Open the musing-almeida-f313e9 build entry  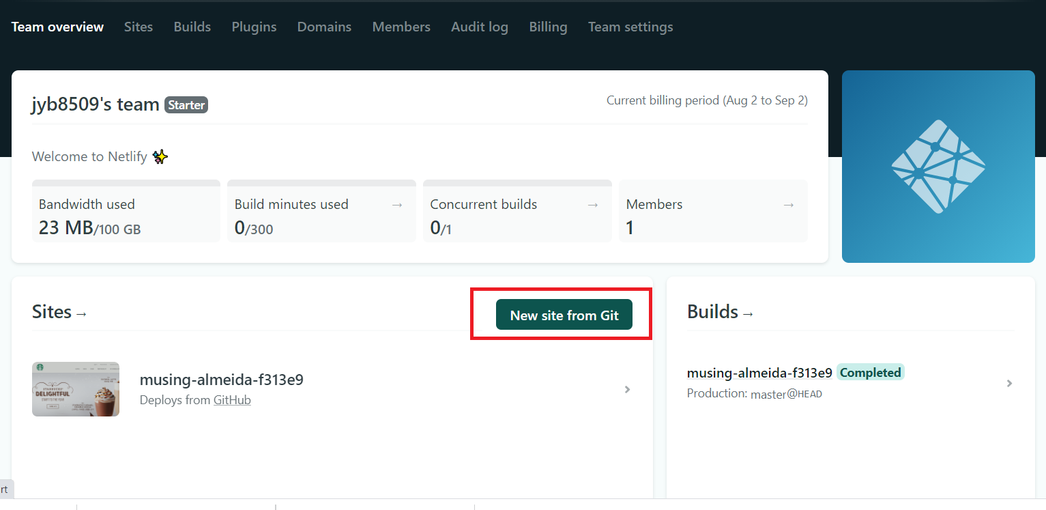point(759,373)
